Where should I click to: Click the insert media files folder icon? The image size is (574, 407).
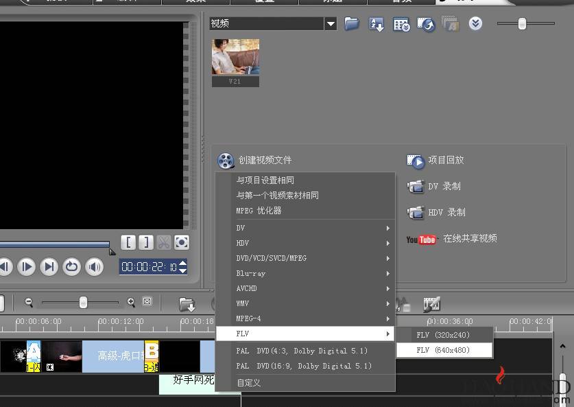click(x=187, y=305)
